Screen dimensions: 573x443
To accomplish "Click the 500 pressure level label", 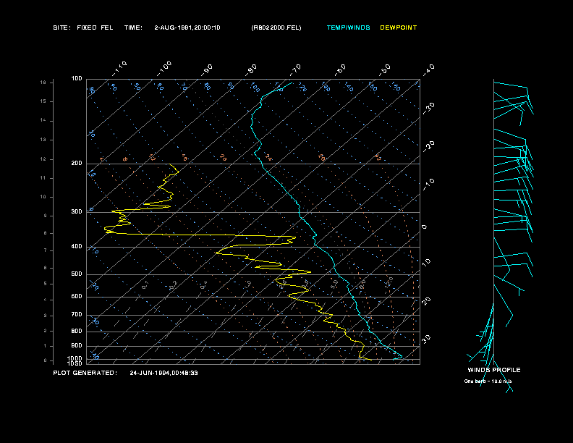I will tap(77, 274).
